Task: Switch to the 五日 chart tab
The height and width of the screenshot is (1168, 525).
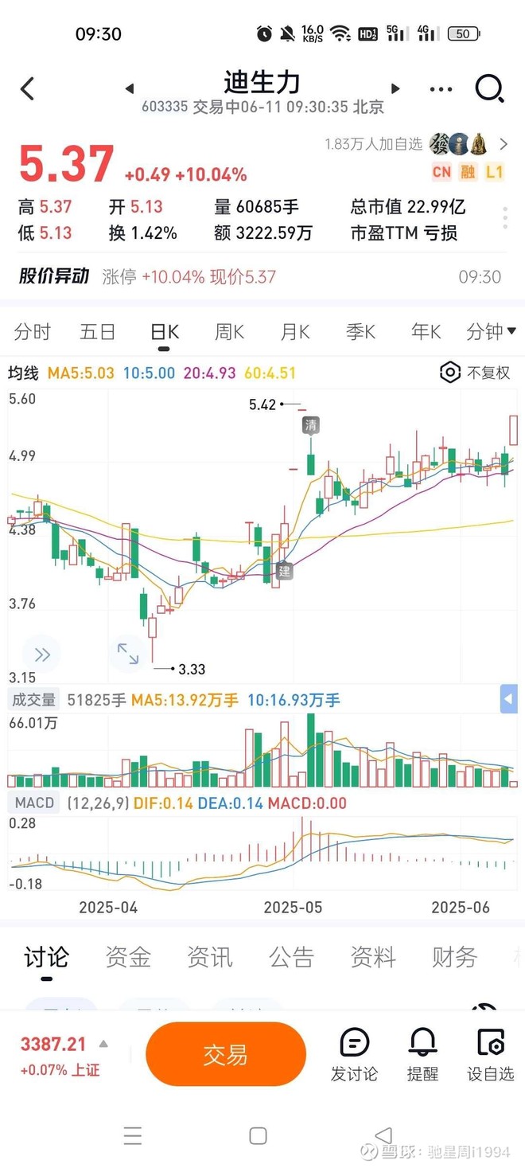Action: pyautogui.click(x=98, y=332)
